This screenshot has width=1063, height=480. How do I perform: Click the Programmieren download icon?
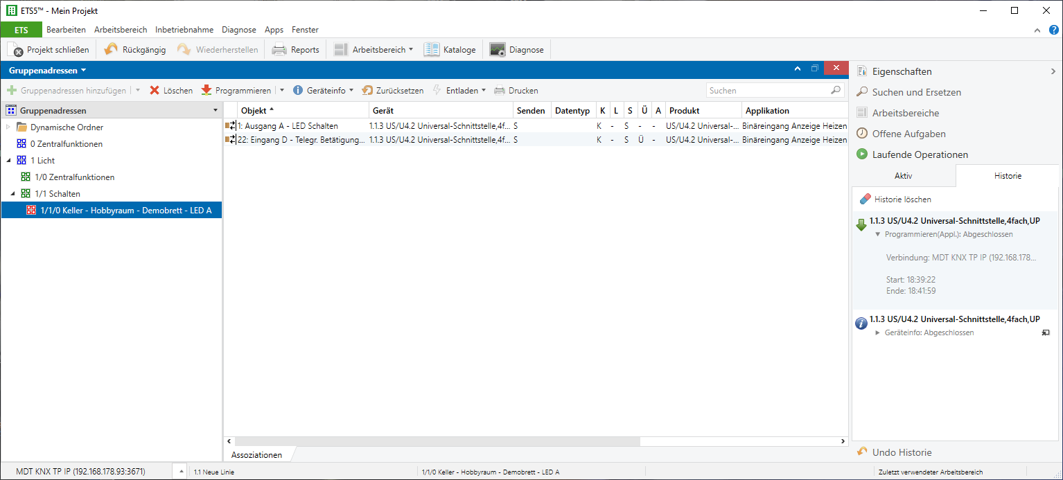207,91
